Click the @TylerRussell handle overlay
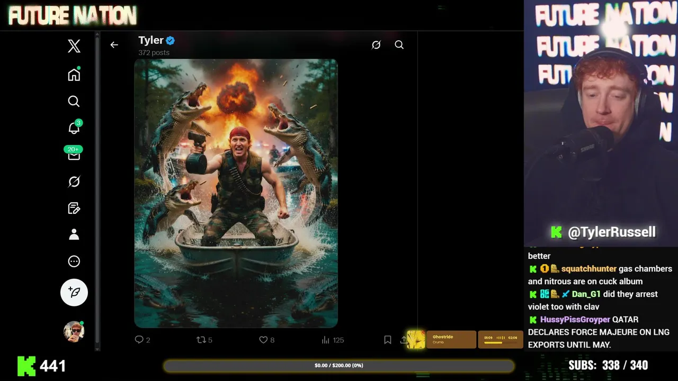The image size is (678, 381). tap(611, 232)
